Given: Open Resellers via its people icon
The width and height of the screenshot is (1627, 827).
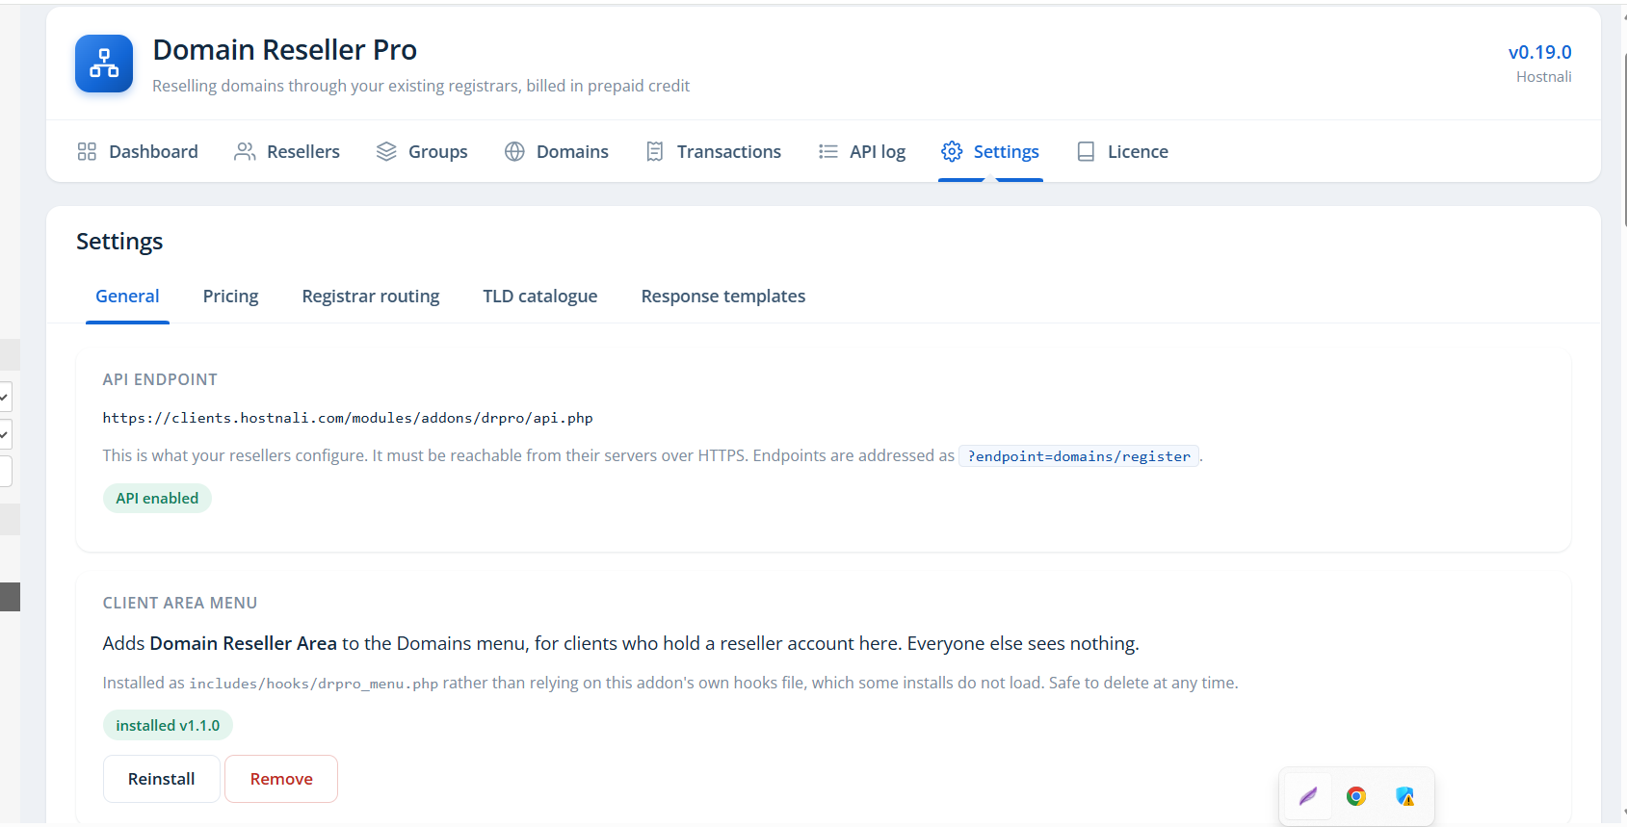Looking at the screenshot, I should click(245, 151).
